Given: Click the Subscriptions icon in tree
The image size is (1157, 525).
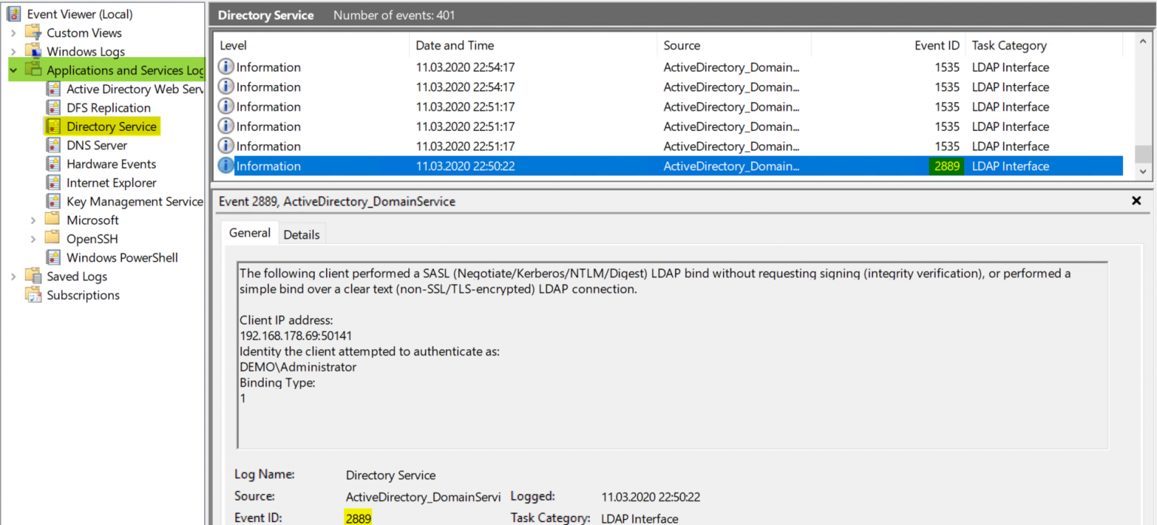Looking at the screenshot, I should pyautogui.click(x=33, y=296).
